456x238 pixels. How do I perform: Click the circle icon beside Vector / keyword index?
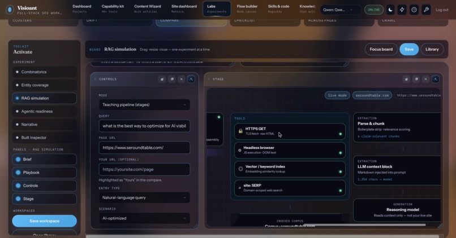pyautogui.click(x=240, y=169)
